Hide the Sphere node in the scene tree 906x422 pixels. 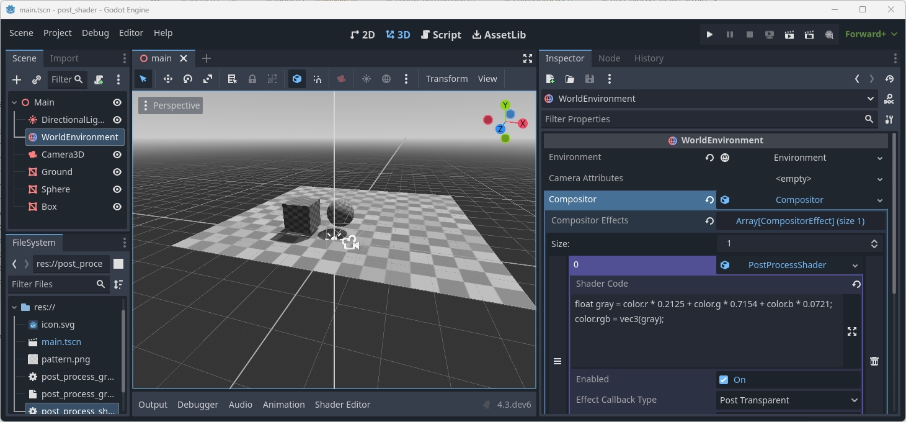click(117, 189)
